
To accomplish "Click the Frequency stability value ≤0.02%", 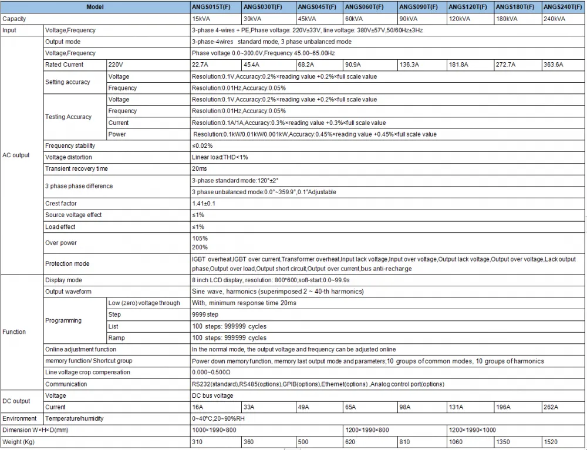I will (202, 146).
